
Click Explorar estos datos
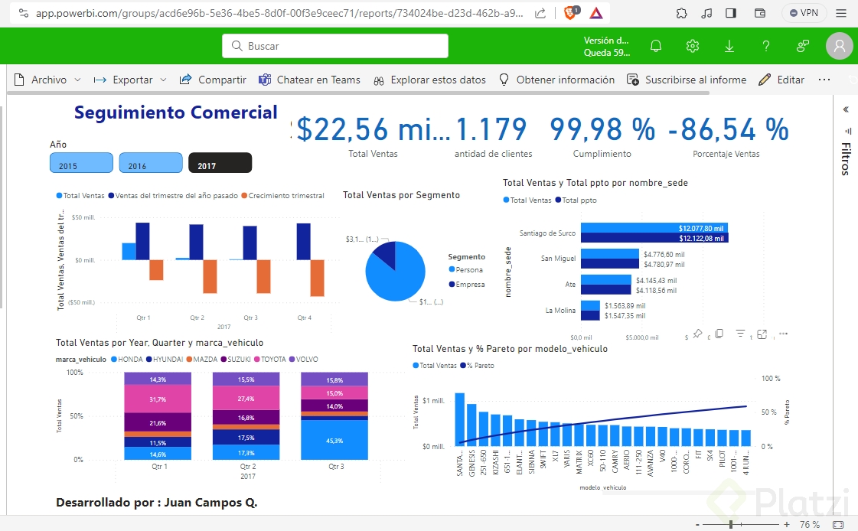(429, 80)
